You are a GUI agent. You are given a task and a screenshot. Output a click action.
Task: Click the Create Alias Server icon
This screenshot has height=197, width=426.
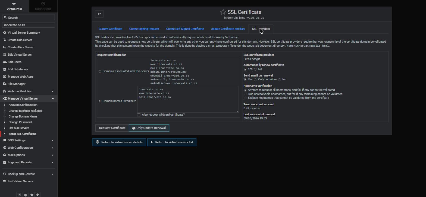pyautogui.click(x=4, y=47)
